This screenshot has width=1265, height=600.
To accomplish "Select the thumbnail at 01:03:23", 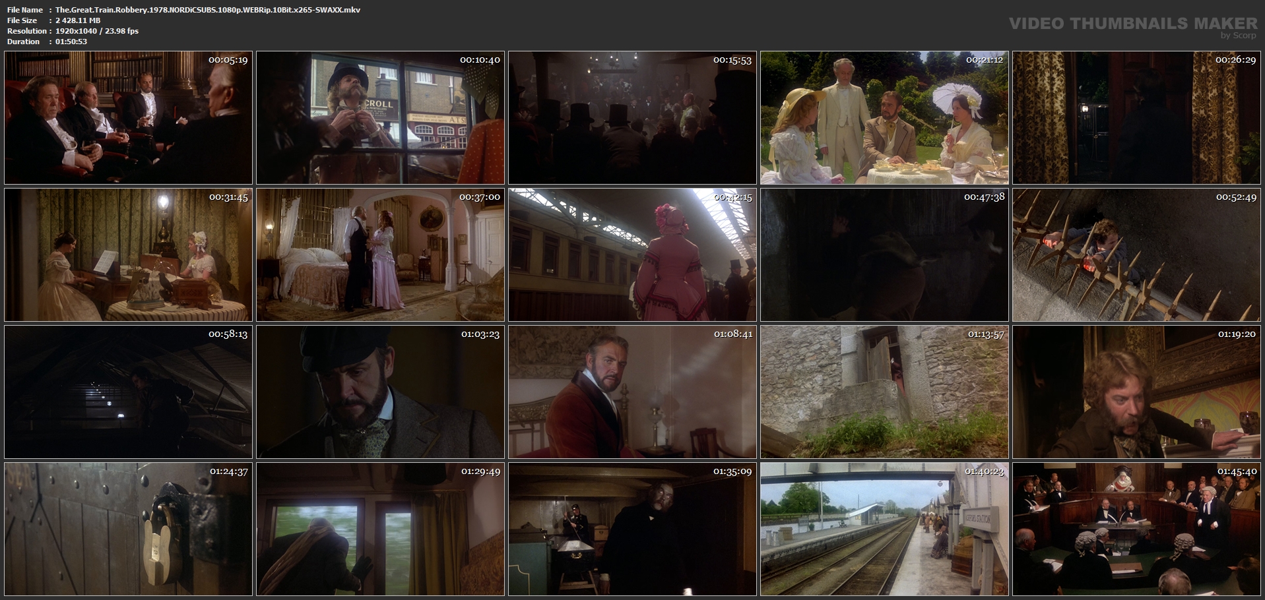I will click(x=380, y=392).
